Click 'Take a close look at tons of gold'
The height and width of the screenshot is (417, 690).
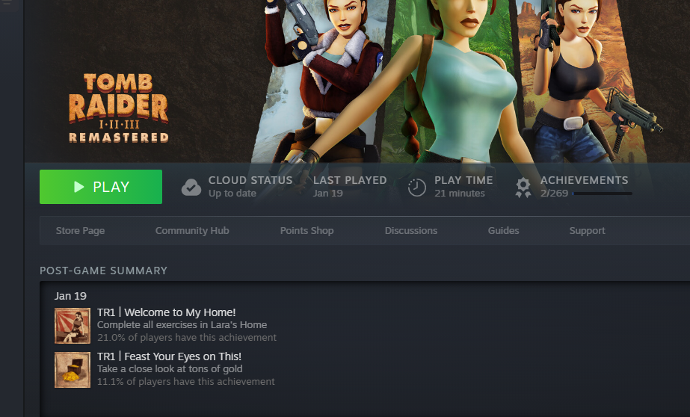(170, 368)
